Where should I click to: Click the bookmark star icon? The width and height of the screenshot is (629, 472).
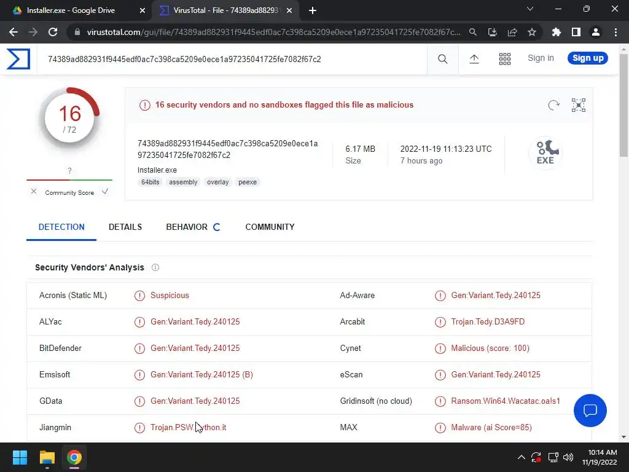pyautogui.click(x=532, y=32)
